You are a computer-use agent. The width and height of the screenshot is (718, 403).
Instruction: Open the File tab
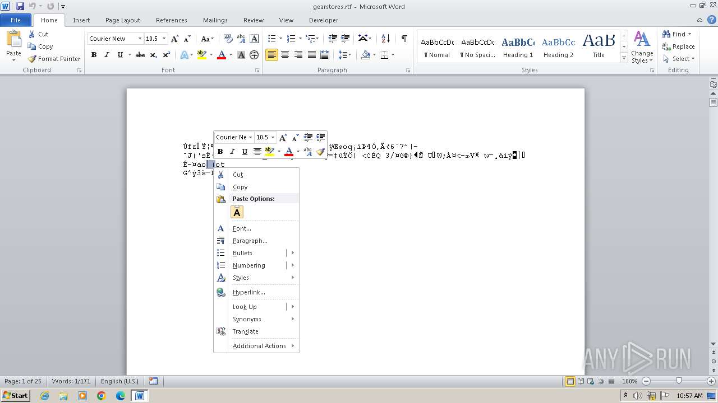click(16, 20)
